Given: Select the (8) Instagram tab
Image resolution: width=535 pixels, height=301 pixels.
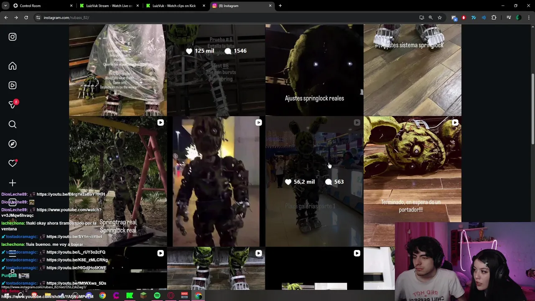Looking at the screenshot, I should [242, 6].
